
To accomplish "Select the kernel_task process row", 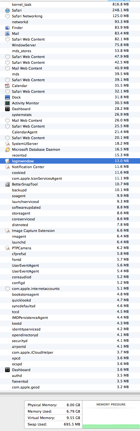I will [70, 5].
